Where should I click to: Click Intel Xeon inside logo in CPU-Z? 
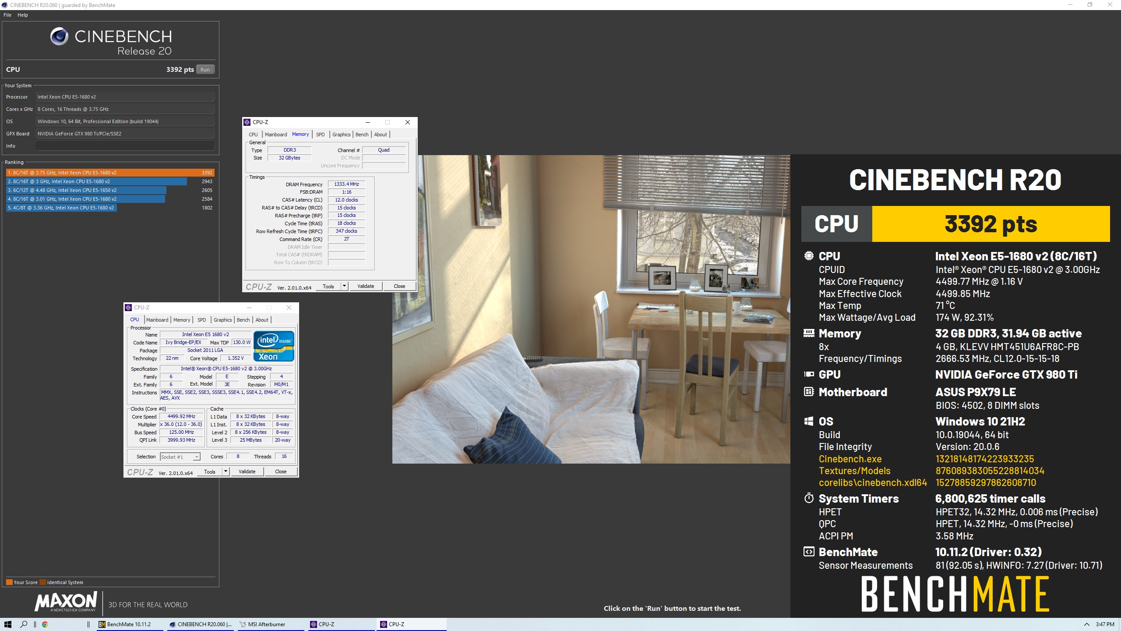tap(274, 346)
